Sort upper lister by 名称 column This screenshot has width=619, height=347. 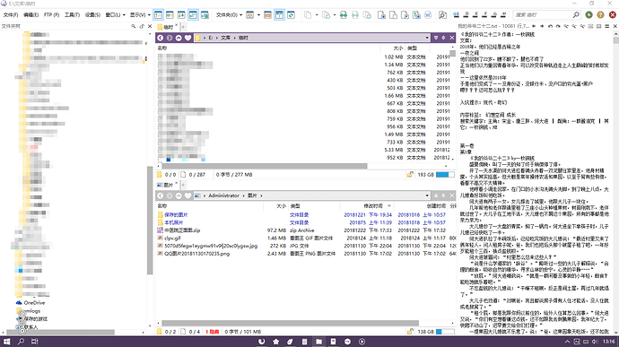coord(162,48)
